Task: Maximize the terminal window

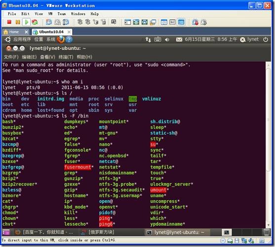Action: click(x=22, y=48)
